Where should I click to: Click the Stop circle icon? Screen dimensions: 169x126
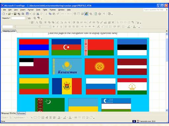100,14
